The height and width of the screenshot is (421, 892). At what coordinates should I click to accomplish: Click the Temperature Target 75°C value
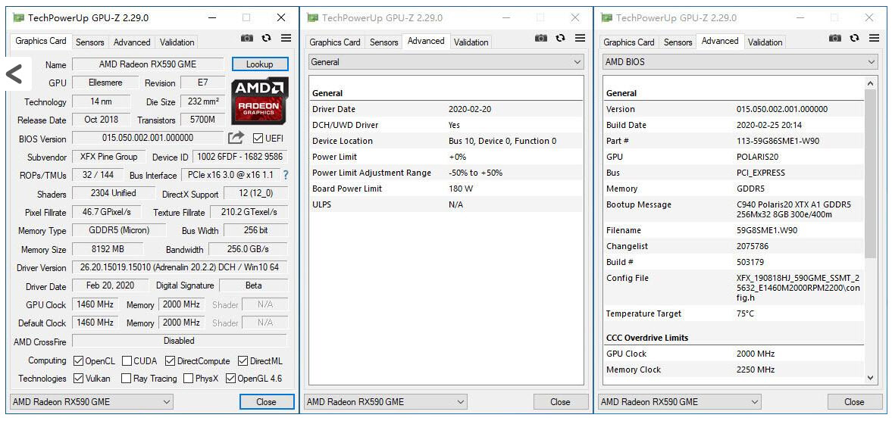coord(745,313)
